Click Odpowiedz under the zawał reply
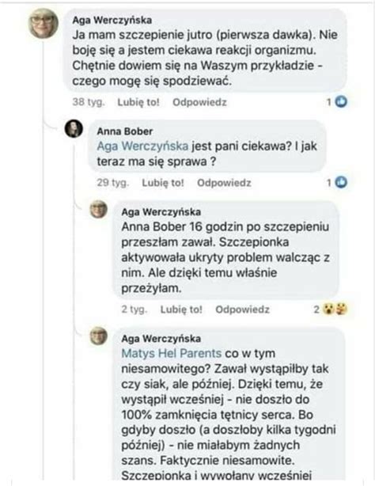 coord(242,309)
